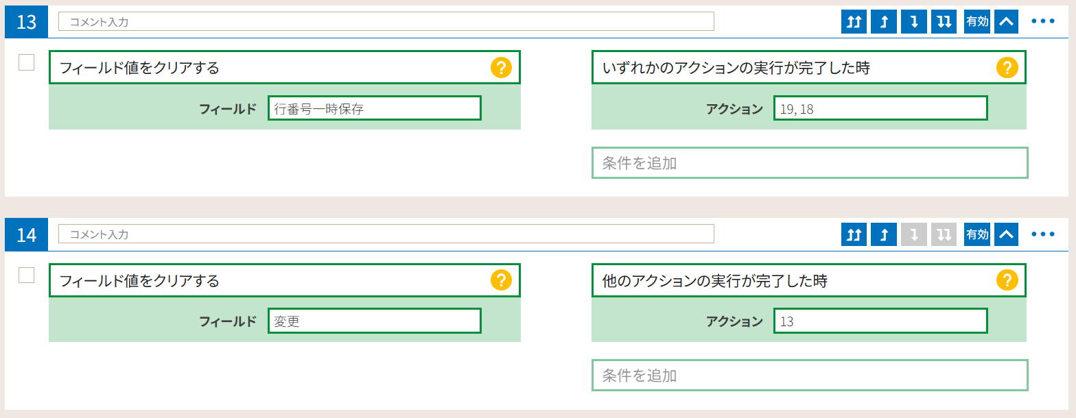Open help for 他のアクションの実行が完了した時

[1007, 280]
